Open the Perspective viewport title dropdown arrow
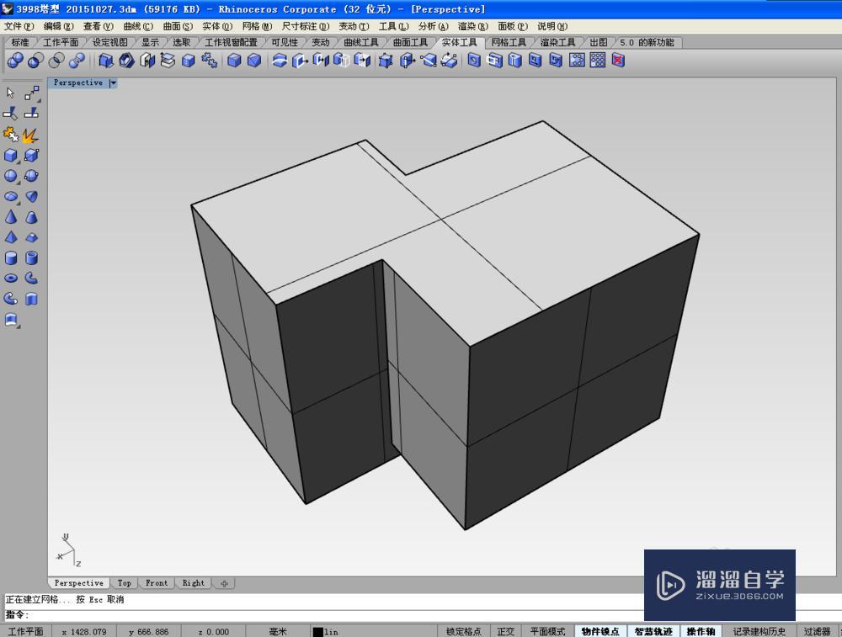The height and width of the screenshot is (637, 842). [x=113, y=82]
